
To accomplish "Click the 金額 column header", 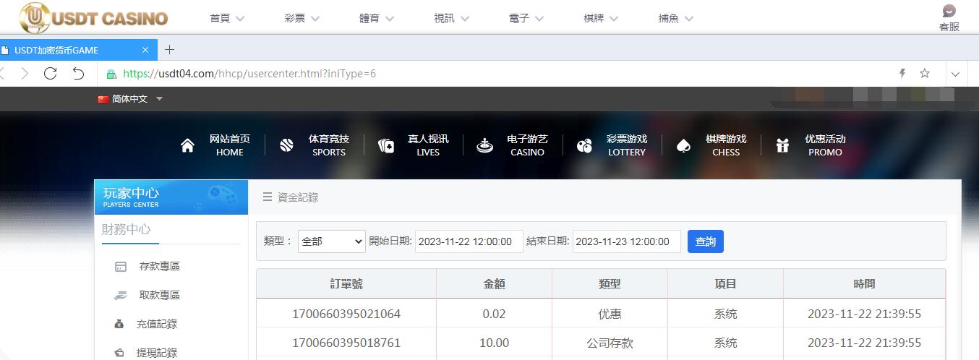I will point(495,284).
